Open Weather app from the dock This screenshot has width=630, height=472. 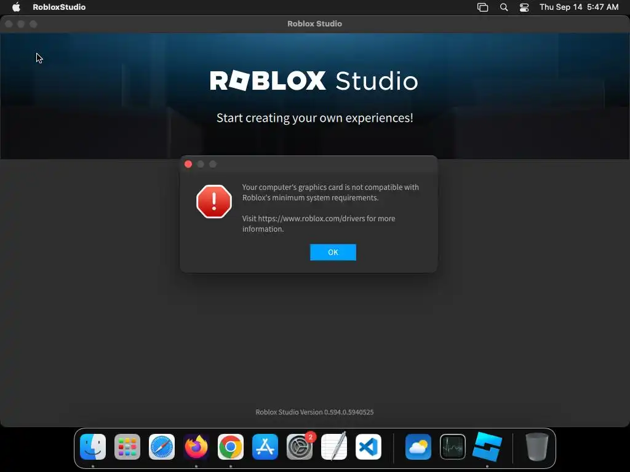click(418, 447)
